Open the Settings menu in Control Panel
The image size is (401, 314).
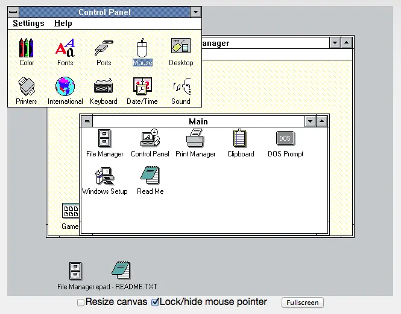(x=28, y=24)
